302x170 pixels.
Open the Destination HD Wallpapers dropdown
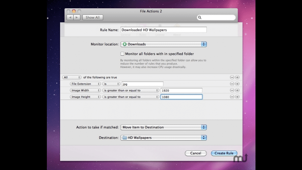point(163,138)
